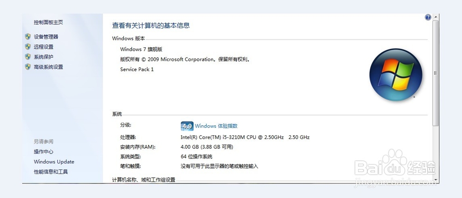462x198 pixels.
Task: Click the shield icon beside 远程设置
Action: coord(28,47)
